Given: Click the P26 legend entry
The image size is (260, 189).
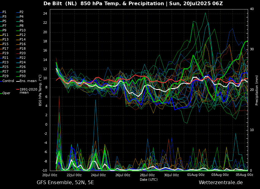Looking at the screenshot, I should pos(21,67).
